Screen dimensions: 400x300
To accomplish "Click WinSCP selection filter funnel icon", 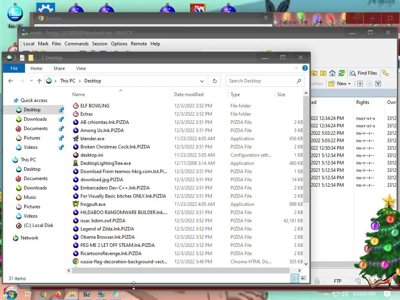I will (378, 84).
